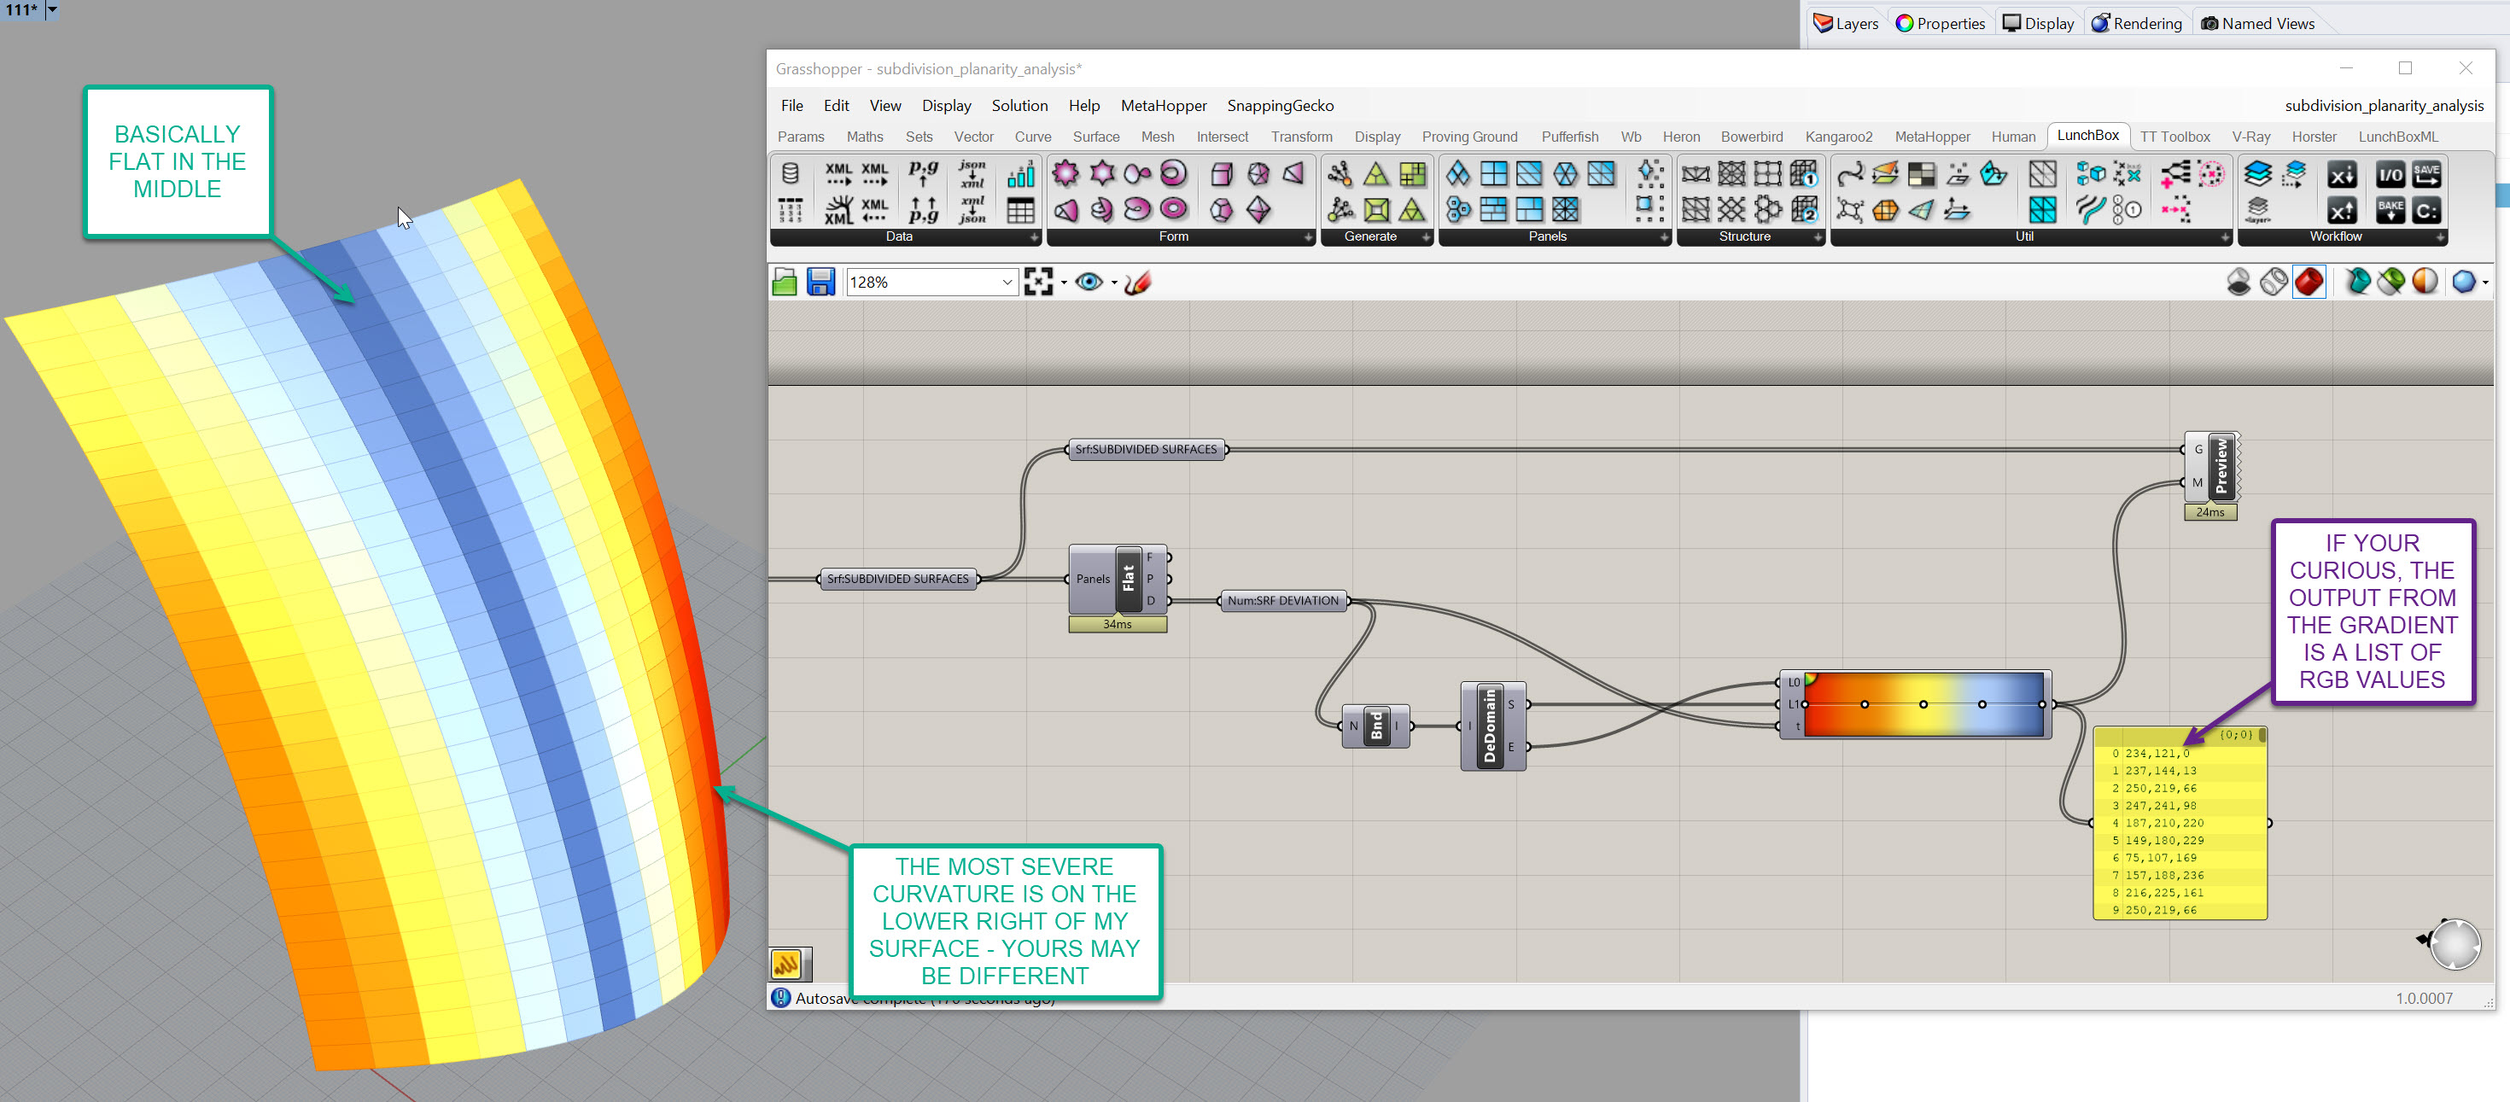
Task: Activate the Sketch tool icon
Action: point(1137,283)
